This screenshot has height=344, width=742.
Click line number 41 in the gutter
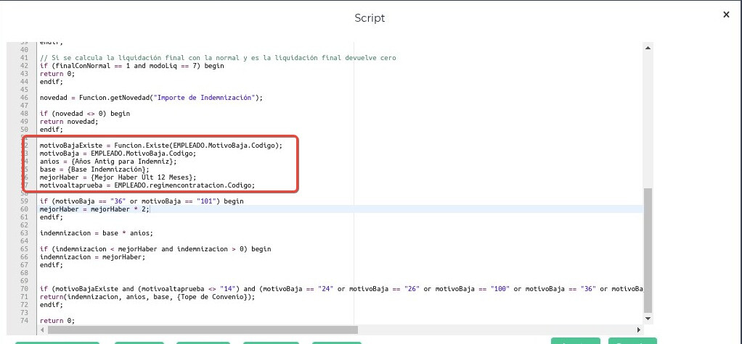(24, 57)
